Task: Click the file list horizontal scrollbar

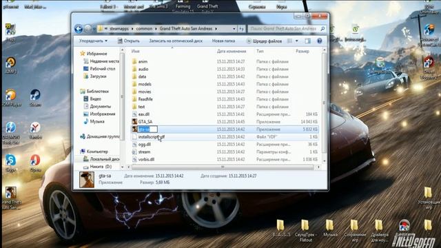Action: tap(223, 167)
